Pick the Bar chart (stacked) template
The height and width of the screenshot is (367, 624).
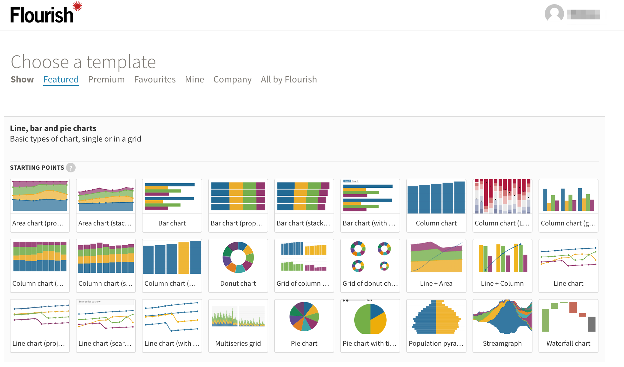point(304,206)
